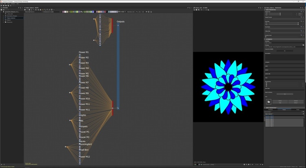This screenshot has width=306, height=168.
Task: Toggle the Show in library button
Action: [x=285, y=94]
